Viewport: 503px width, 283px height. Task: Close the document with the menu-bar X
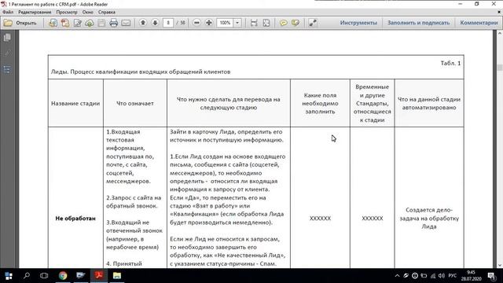pyautogui.click(x=499, y=13)
